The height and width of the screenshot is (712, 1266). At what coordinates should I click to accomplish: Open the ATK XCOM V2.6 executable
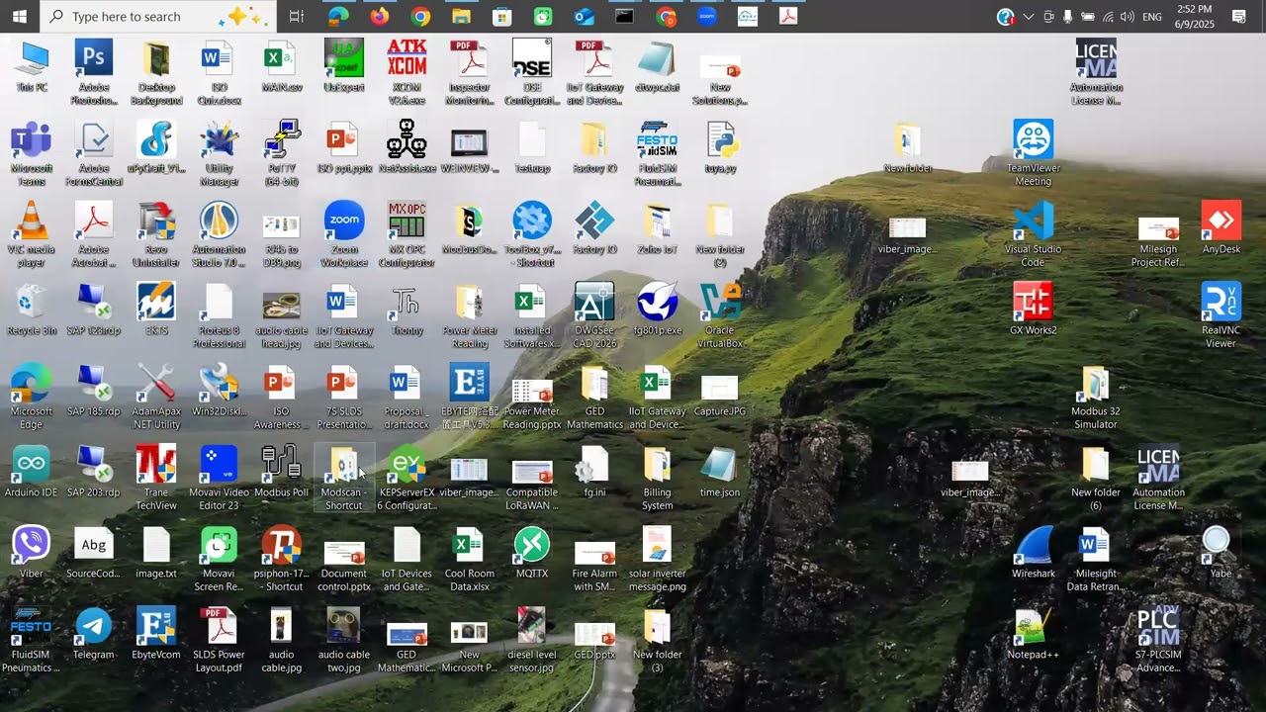point(407,72)
